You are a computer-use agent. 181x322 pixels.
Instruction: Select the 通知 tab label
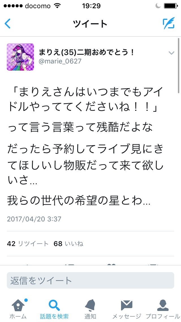pos(90,316)
